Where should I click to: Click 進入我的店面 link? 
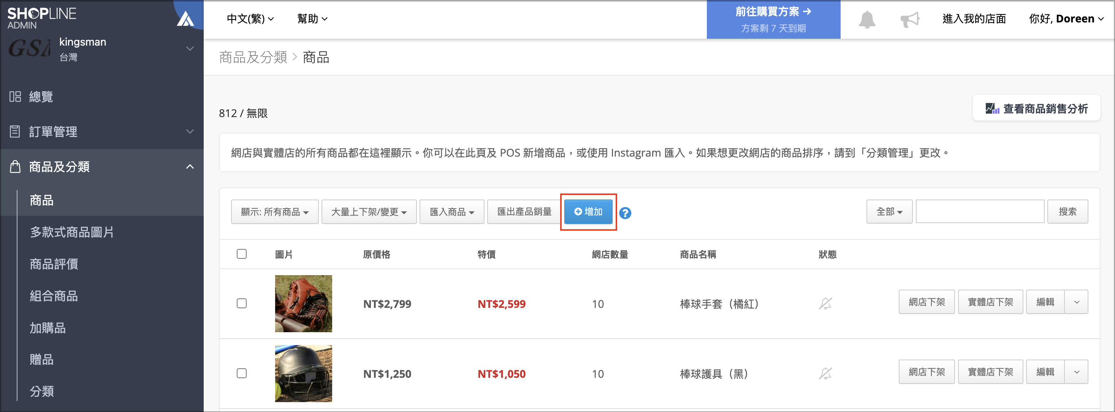click(974, 19)
